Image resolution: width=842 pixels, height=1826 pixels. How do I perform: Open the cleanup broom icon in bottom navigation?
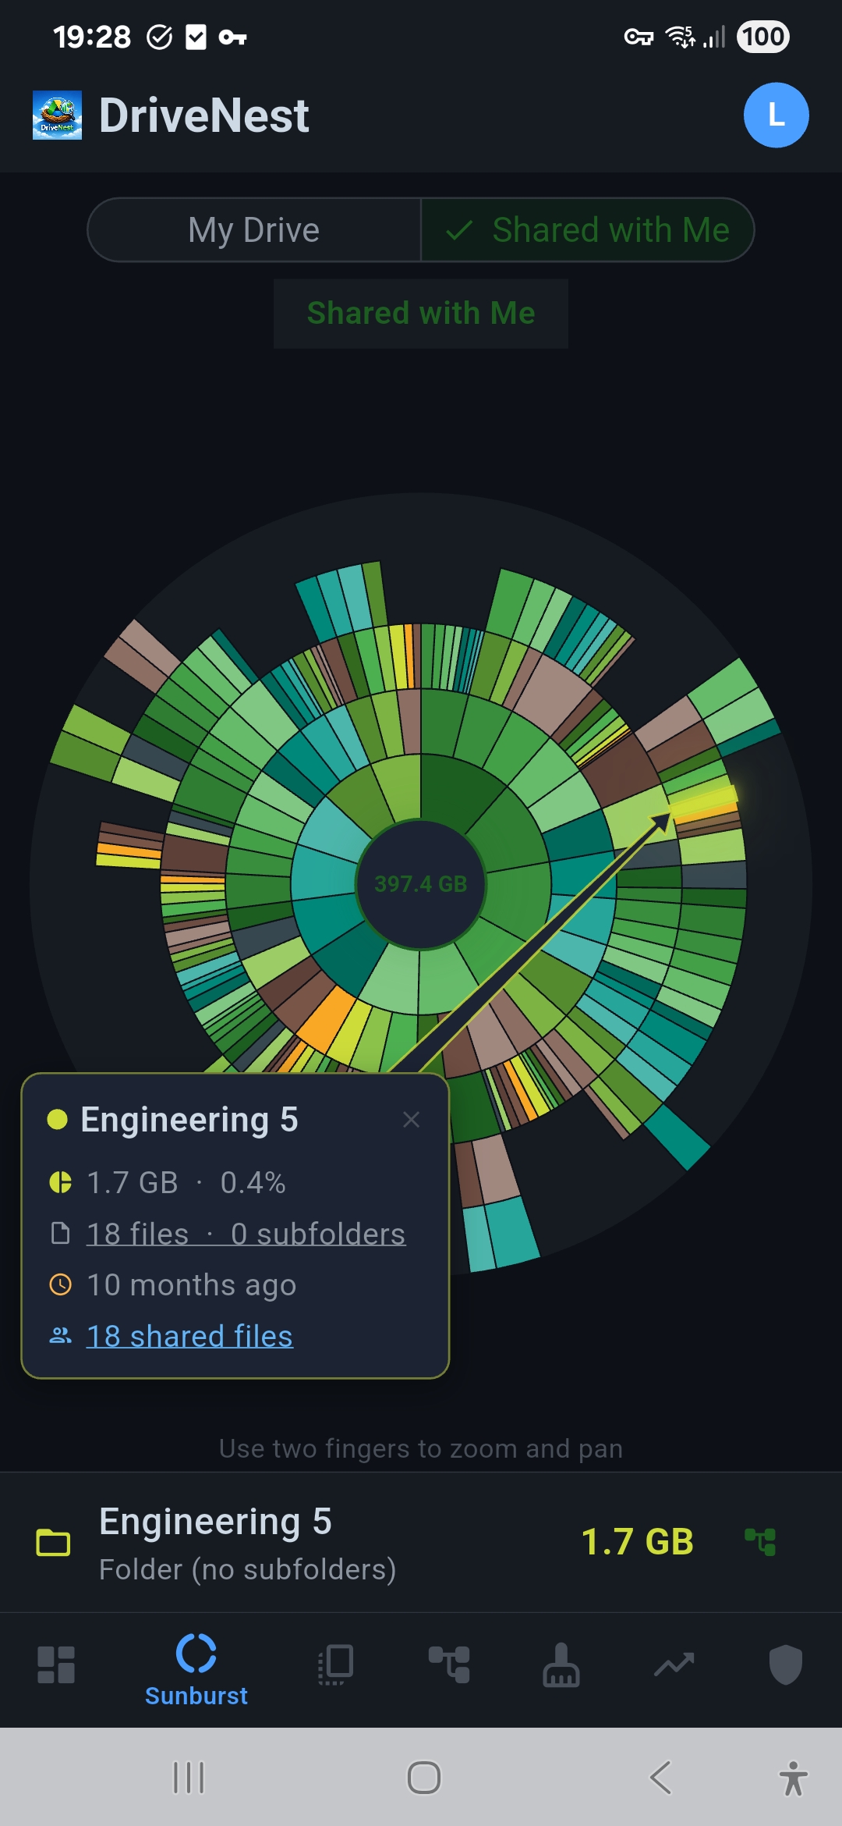coord(561,1664)
